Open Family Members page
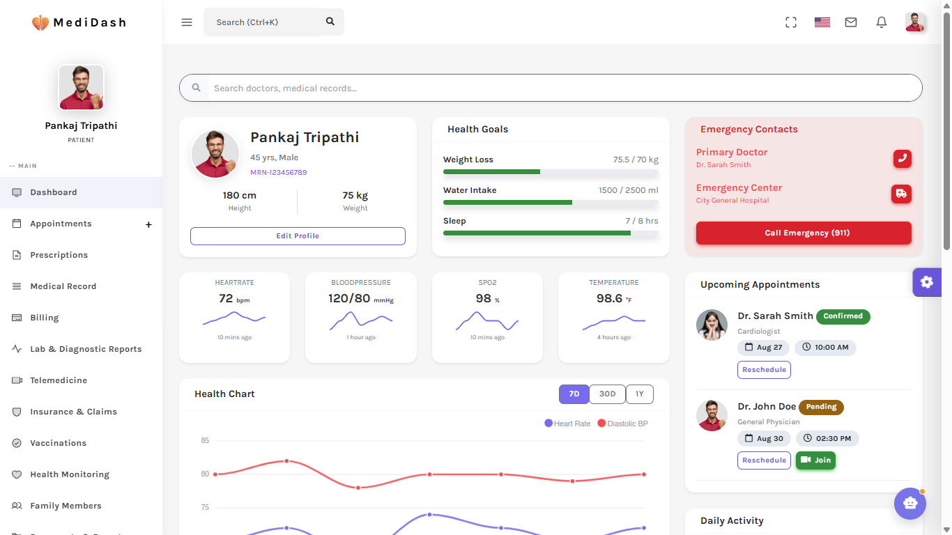952x535 pixels. point(81,506)
